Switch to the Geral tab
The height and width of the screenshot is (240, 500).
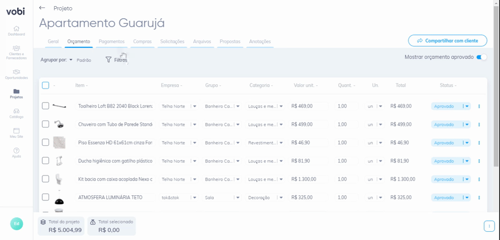tap(53, 42)
